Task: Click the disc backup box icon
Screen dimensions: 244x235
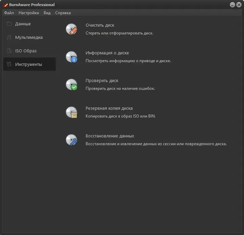Action: click(x=72, y=112)
